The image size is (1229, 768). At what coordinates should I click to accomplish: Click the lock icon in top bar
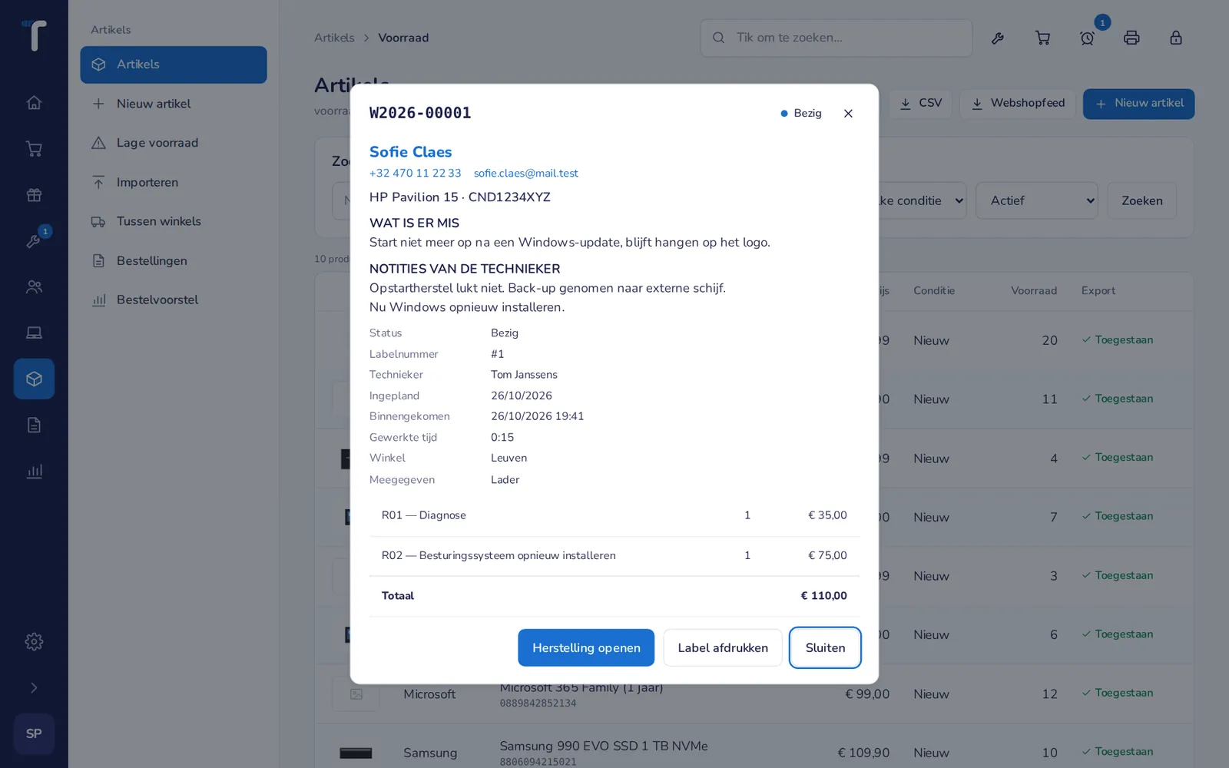[x=1176, y=38]
